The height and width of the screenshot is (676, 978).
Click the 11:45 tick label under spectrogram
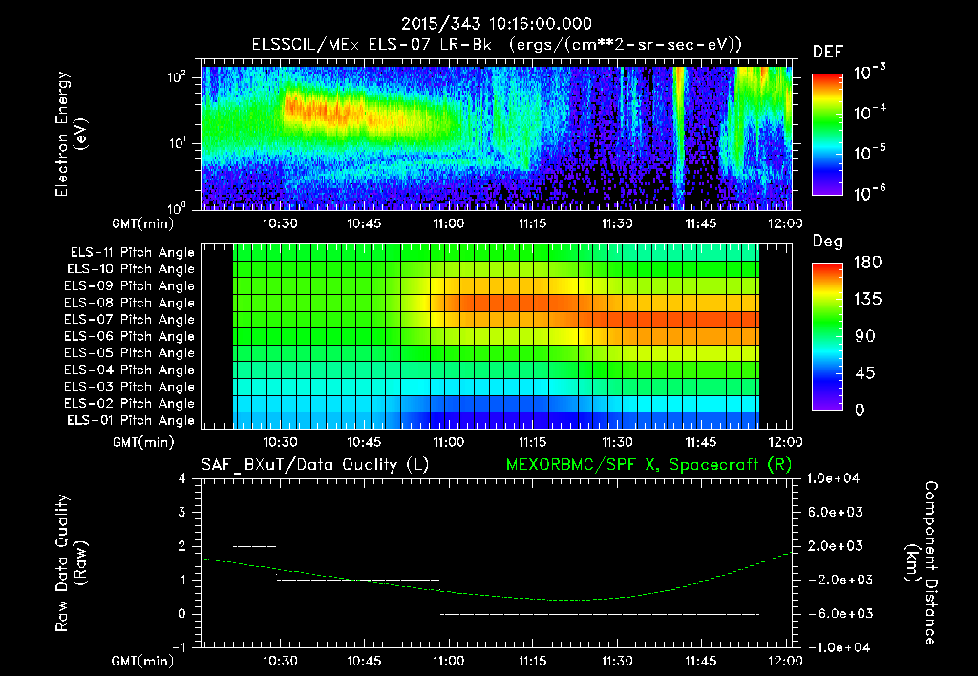(701, 223)
